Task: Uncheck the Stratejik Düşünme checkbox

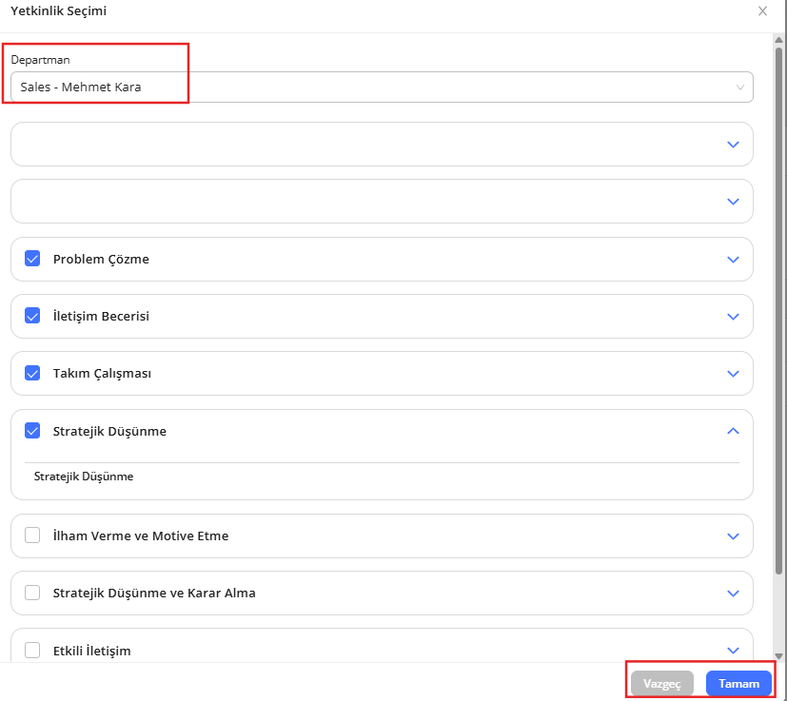Action: [x=32, y=431]
